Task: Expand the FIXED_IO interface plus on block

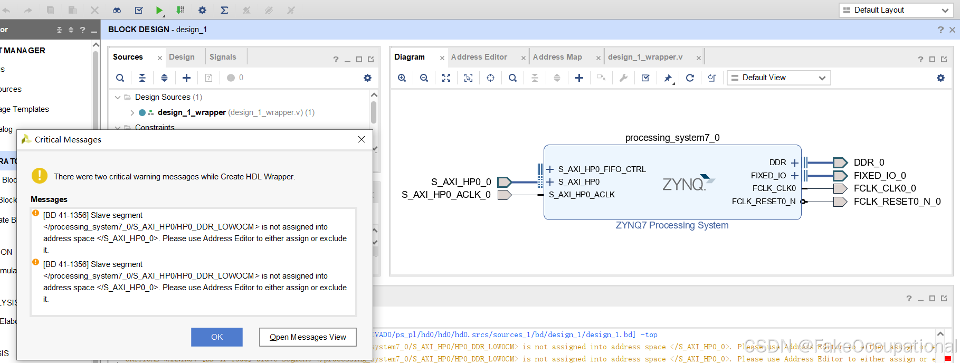Action: click(795, 176)
